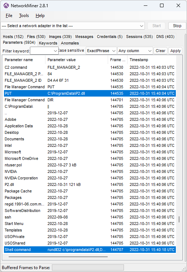Open the ExactPhrase match mode dropdown

(x=101, y=51)
